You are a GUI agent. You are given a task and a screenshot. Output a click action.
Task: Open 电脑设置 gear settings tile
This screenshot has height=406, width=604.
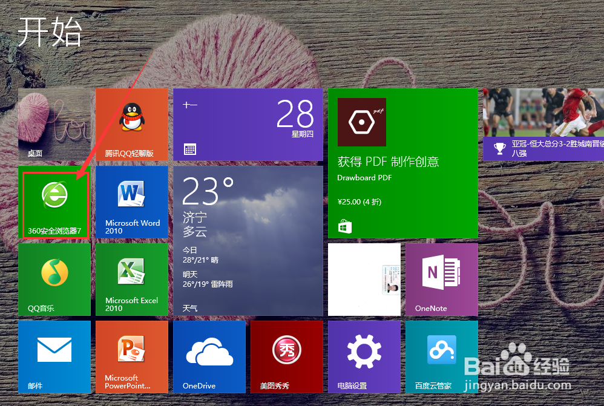point(364,357)
